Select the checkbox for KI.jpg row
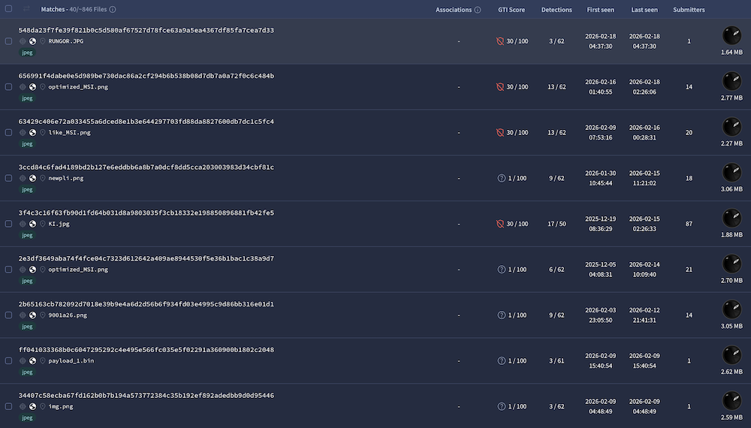This screenshot has height=428, width=751. [9, 224]
